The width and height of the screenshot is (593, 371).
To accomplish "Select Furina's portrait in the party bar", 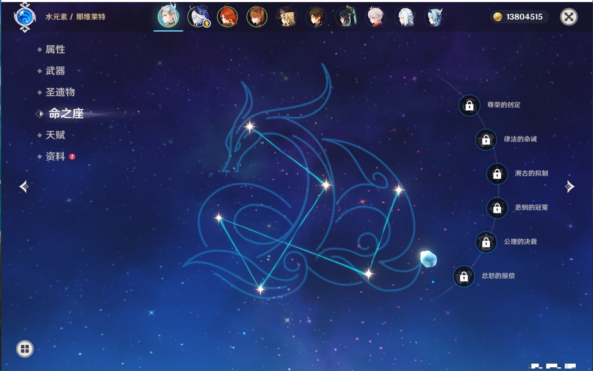I will tap(198, 17).
